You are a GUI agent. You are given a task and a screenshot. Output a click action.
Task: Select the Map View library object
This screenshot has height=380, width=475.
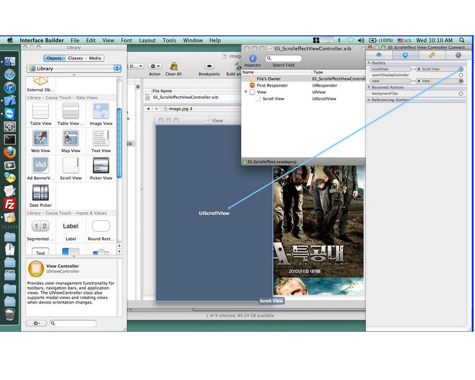(71, 141)
